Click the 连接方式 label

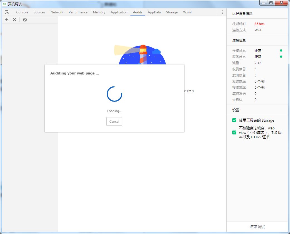pos(239,30)
